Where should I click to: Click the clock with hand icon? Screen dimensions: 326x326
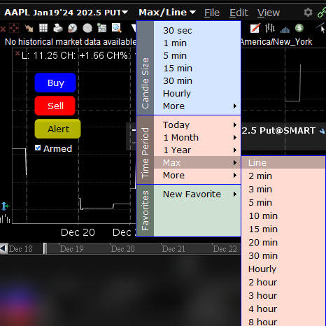click(73, 28)
